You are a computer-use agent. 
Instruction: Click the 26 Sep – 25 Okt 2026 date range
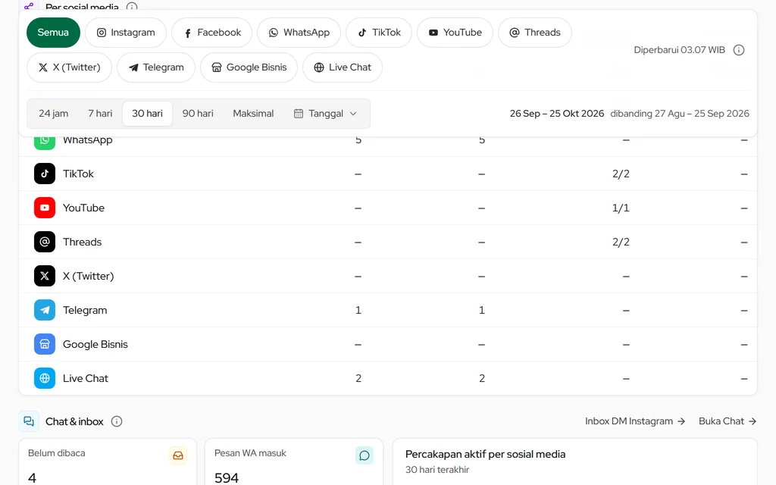point(557,114)
